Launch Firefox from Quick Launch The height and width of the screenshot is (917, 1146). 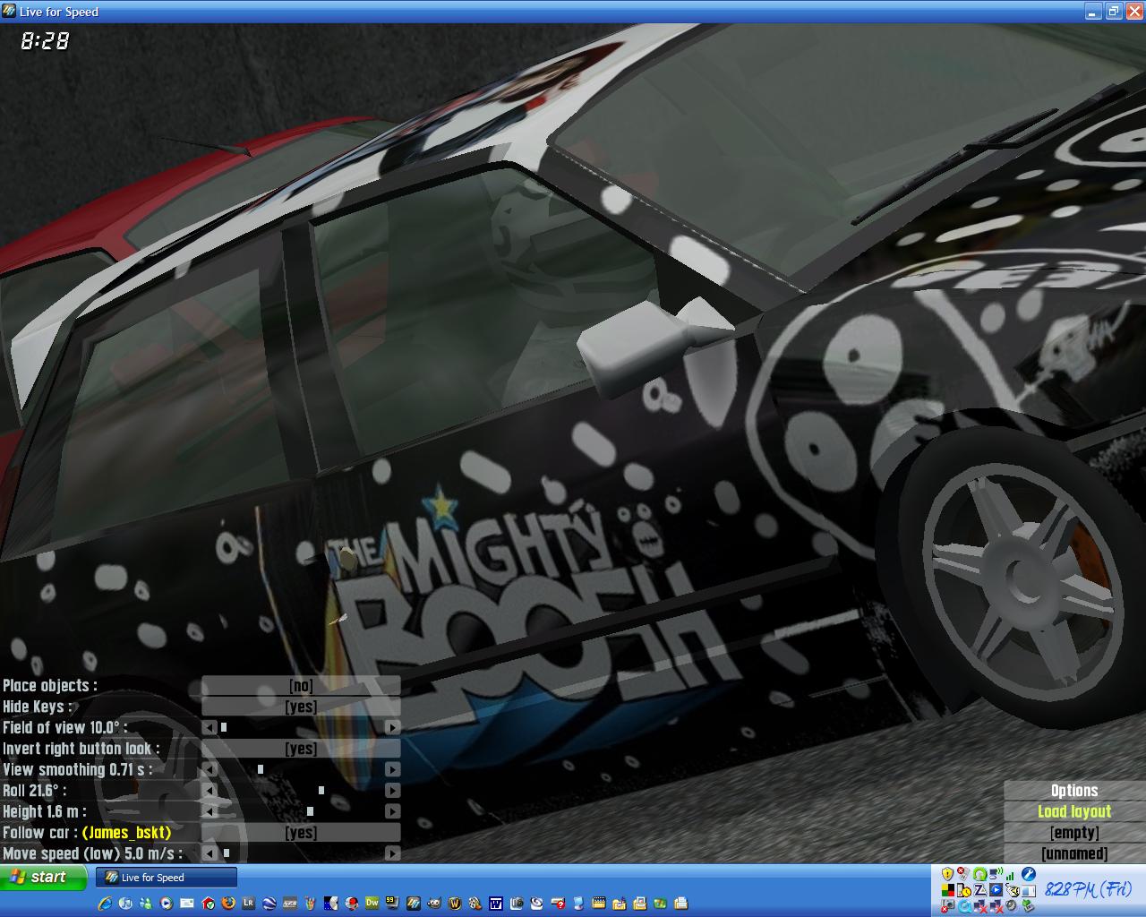point(228,903)
